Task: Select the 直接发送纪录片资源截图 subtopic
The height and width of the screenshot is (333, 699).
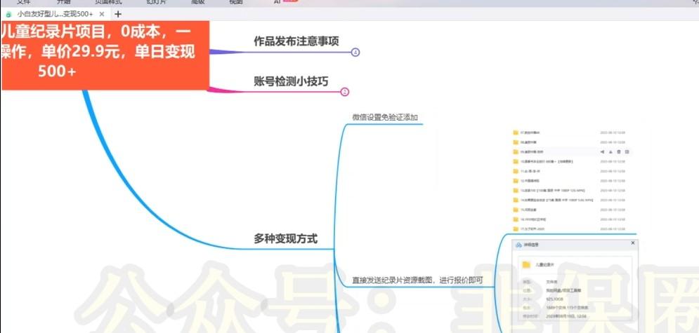Action: [x=417, y=280]
